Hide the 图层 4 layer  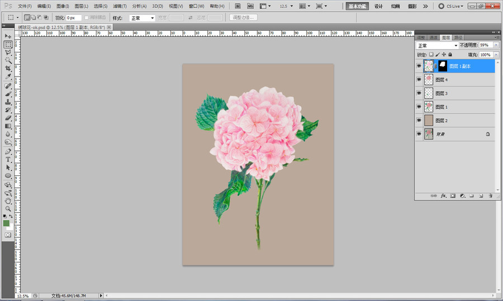(x=419, y=79)
